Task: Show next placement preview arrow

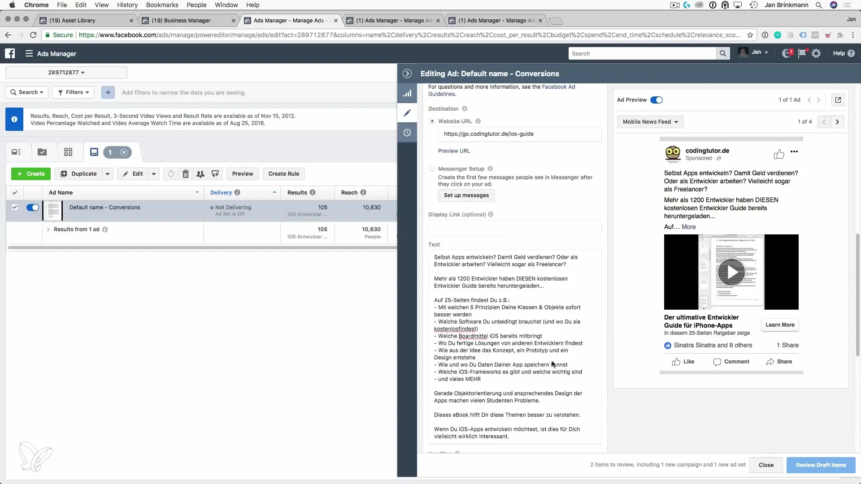Action: pos(837,122)
